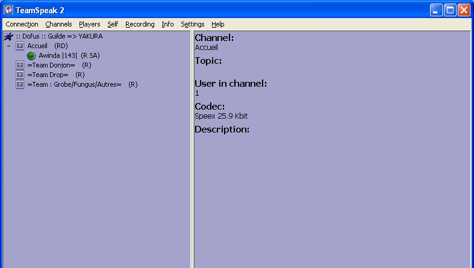Open the Players menu
Screen dimensions: 474x268
[x=90, y=24]
